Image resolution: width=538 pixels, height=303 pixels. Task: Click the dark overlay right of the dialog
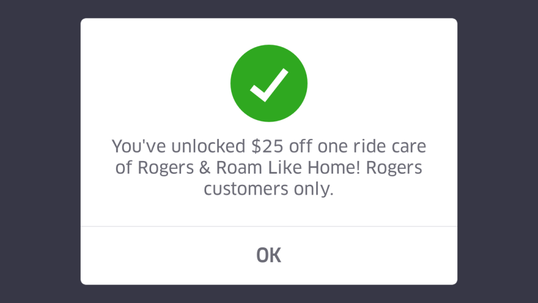click(497, 151)
